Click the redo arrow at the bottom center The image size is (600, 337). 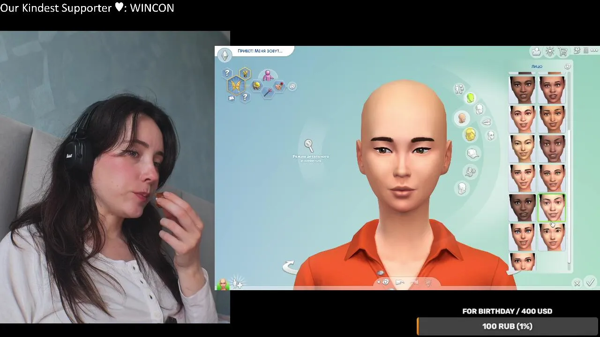pos(414,282)
